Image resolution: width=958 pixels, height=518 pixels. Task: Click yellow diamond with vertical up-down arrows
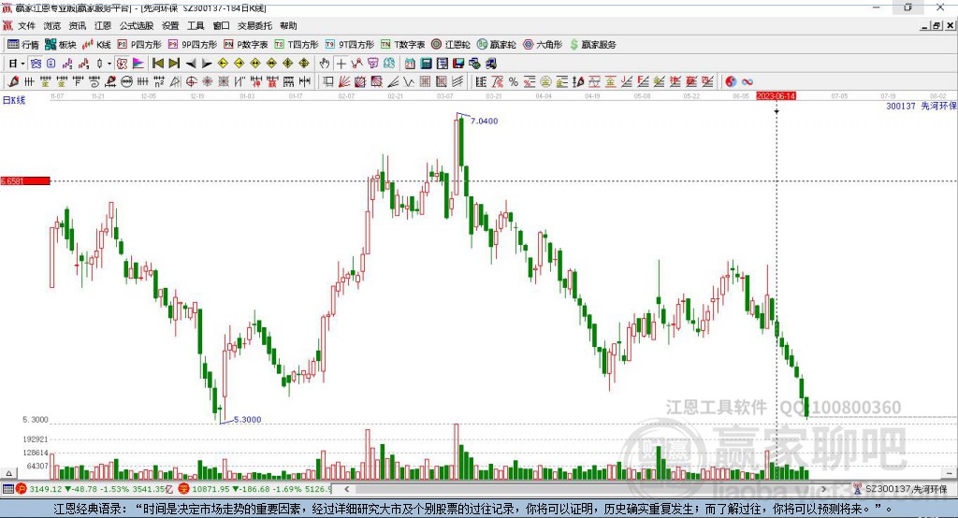[304, 64]
